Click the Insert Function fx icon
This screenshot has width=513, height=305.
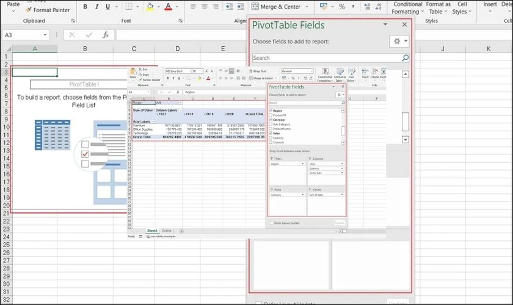pyautogui.click(x=105, y=35)
